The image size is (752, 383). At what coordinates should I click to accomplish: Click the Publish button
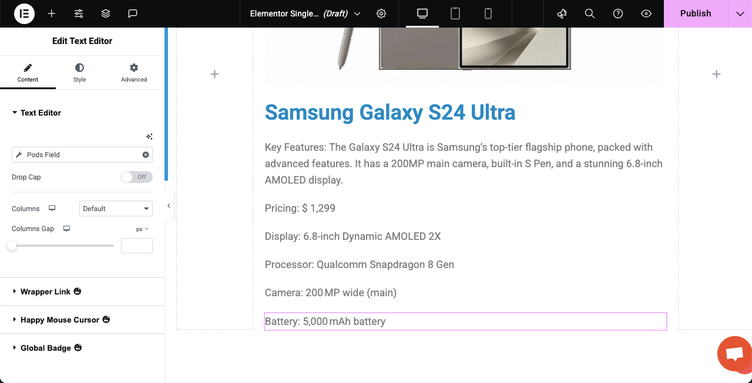696,13
